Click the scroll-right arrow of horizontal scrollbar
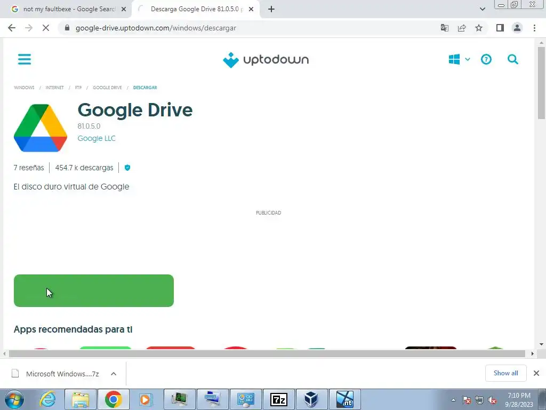Image resolution: width=546 pixels, height=410 pixels. tap(532, 353)
